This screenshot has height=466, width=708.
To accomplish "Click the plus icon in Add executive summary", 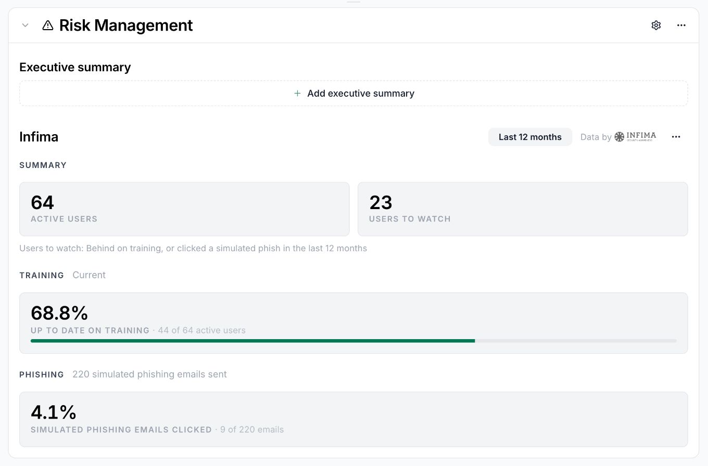I will click(x=297, y=94).
